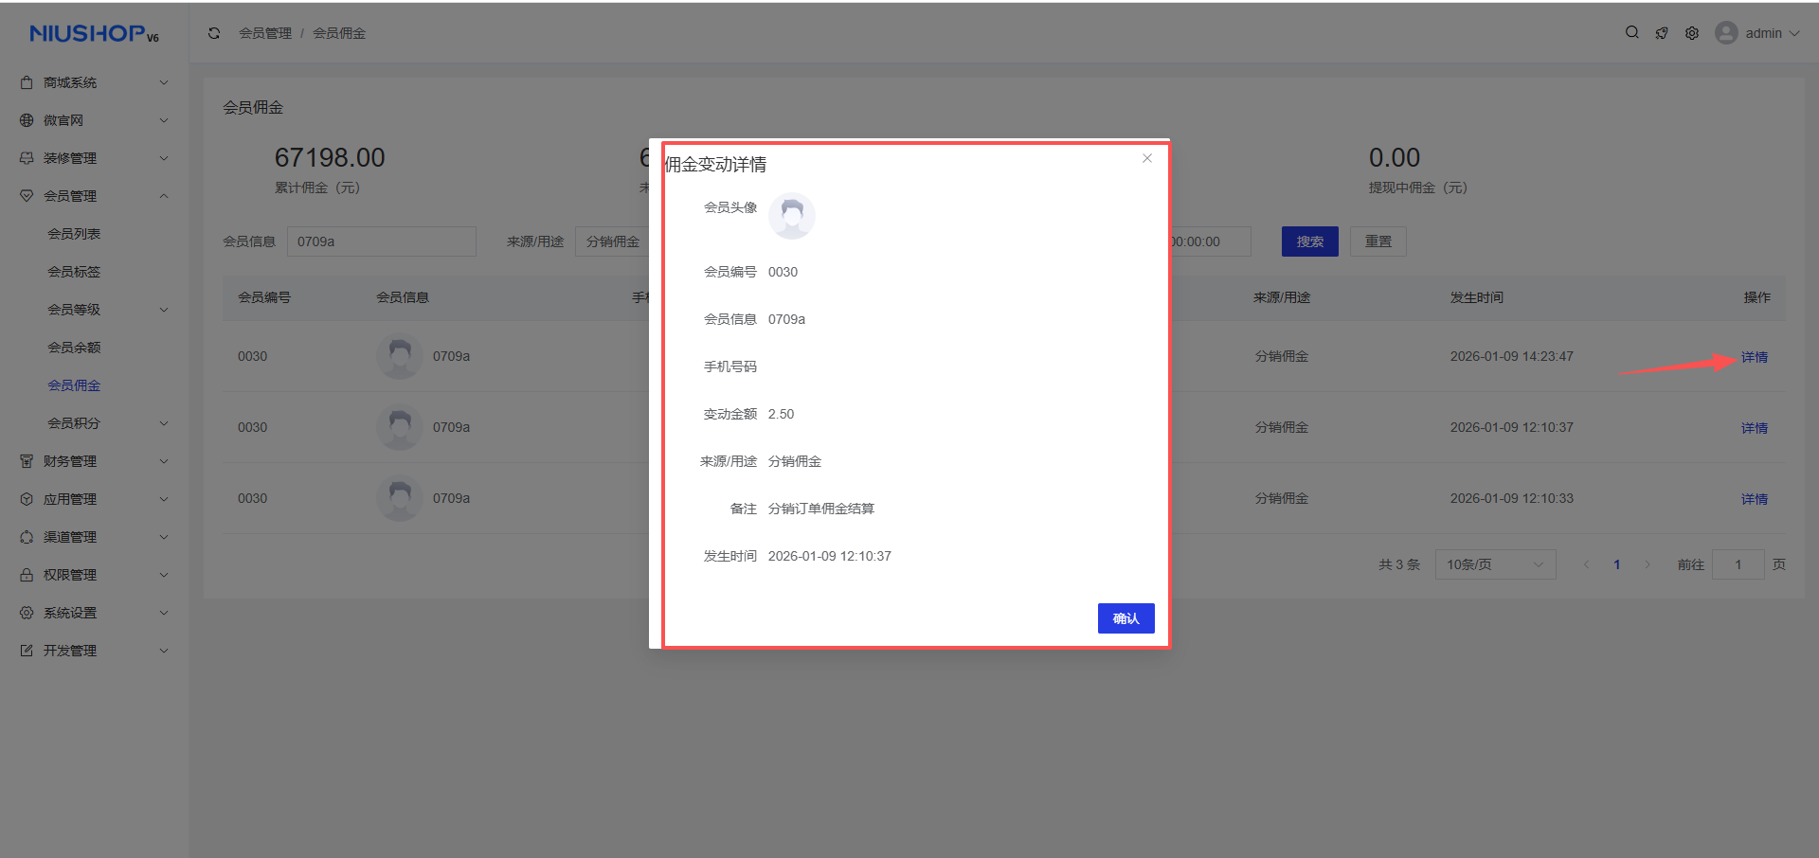
Task: Click the refresh icon beside the breadcrumb
Action: point(214,33)
